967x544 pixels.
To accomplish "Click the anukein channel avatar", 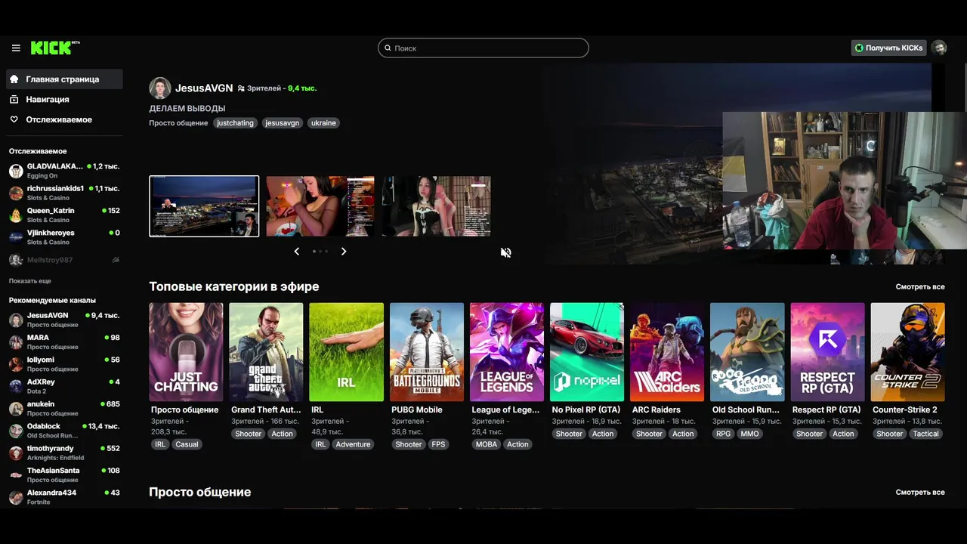I will tap(16, 409).
